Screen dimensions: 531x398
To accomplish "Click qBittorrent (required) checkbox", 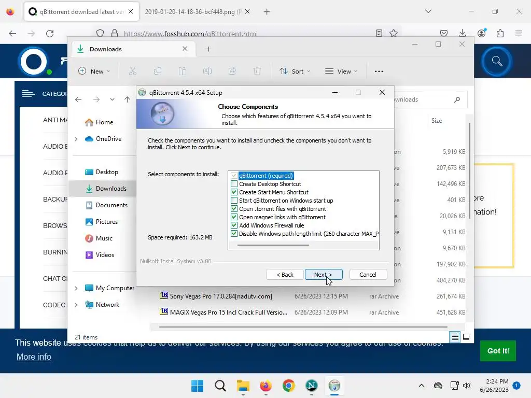I will tap(234, 176).
